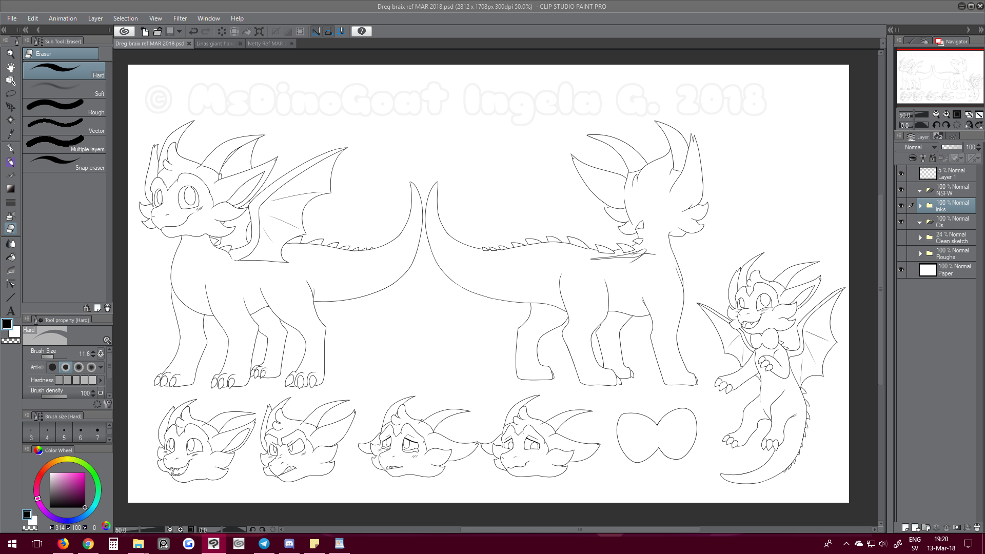Click the lock layer icon
985x554 pixels.
point(933,158)
